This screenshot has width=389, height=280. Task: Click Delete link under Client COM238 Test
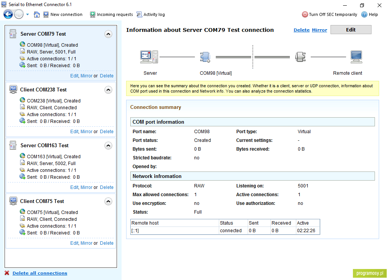[x=107, y=132]
